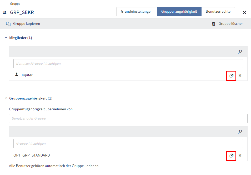Click the group icon beside GRP_SEKR
Image resolution: width=251 pixels, height=175 pixels.
(x=5, y=12)
